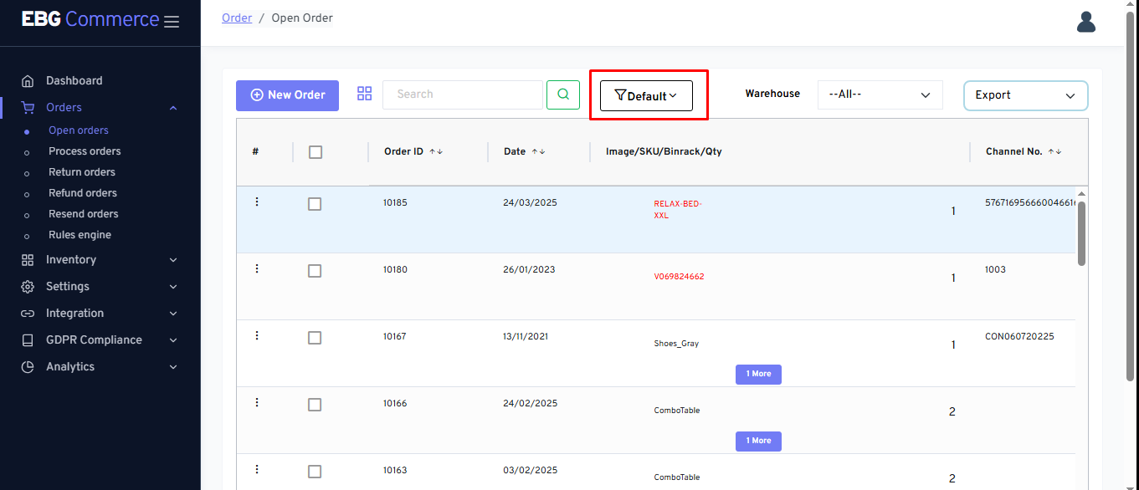Click the hamburger menu icon beside the logo

tap(172, 22)
